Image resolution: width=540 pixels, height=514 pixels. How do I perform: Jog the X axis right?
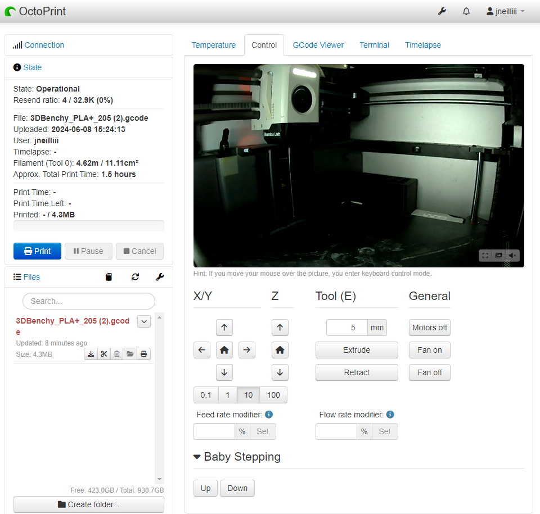(x=247, y=350)
